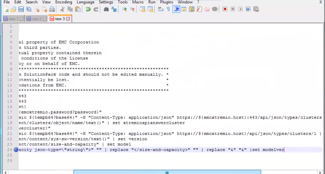Click the Copy toolbar icon
This screenshot has height=174, width=325.
70,9
